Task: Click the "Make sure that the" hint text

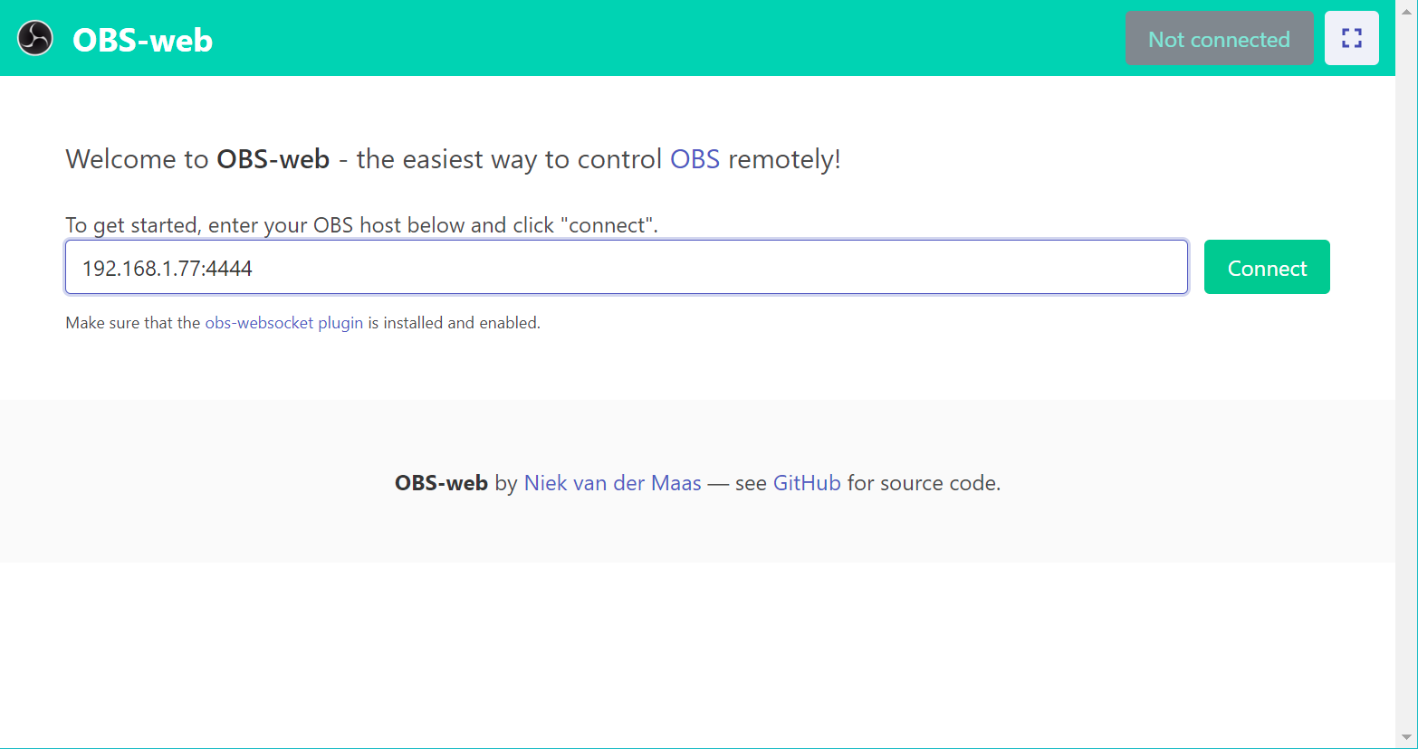Action: [x=132, y=323]
